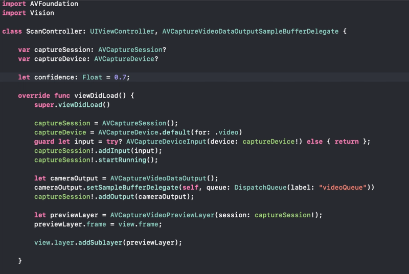This screenshot has width=409, height=274.
Task: Click the super keyword
Action: [44, 105]
